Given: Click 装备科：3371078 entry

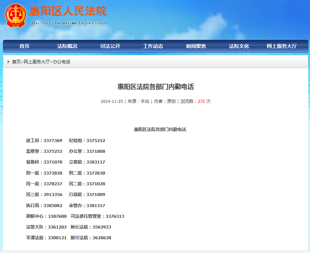Looking at the screenshot, I should pos(44,162).
